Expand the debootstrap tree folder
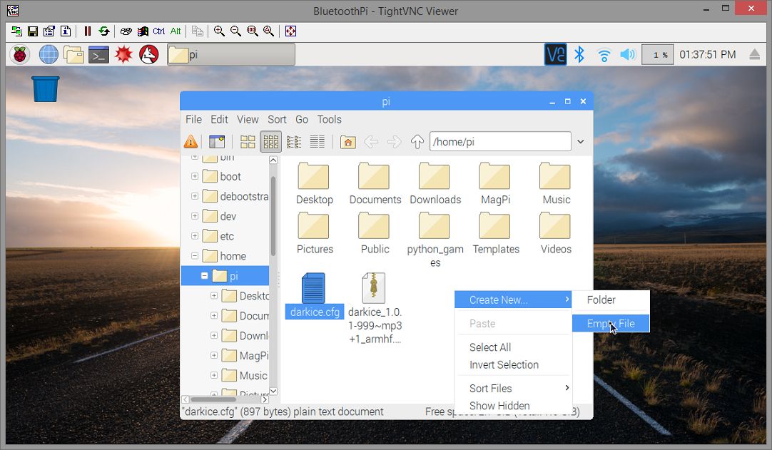772x450 pixels. pyautogui.click(x=195, y=196)
